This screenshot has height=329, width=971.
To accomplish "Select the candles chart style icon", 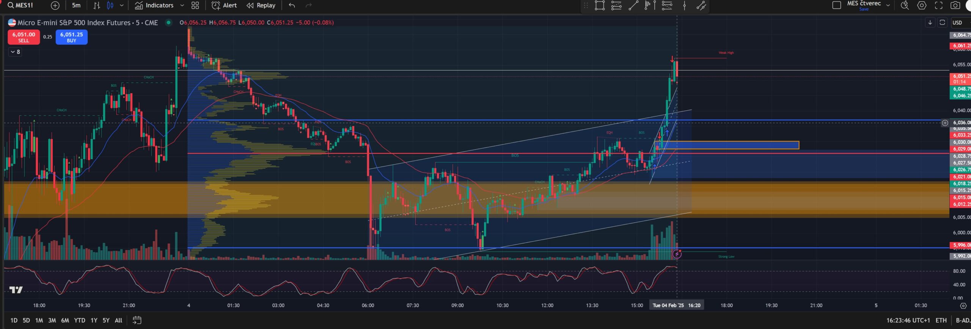I will click(x=110, y=5).
